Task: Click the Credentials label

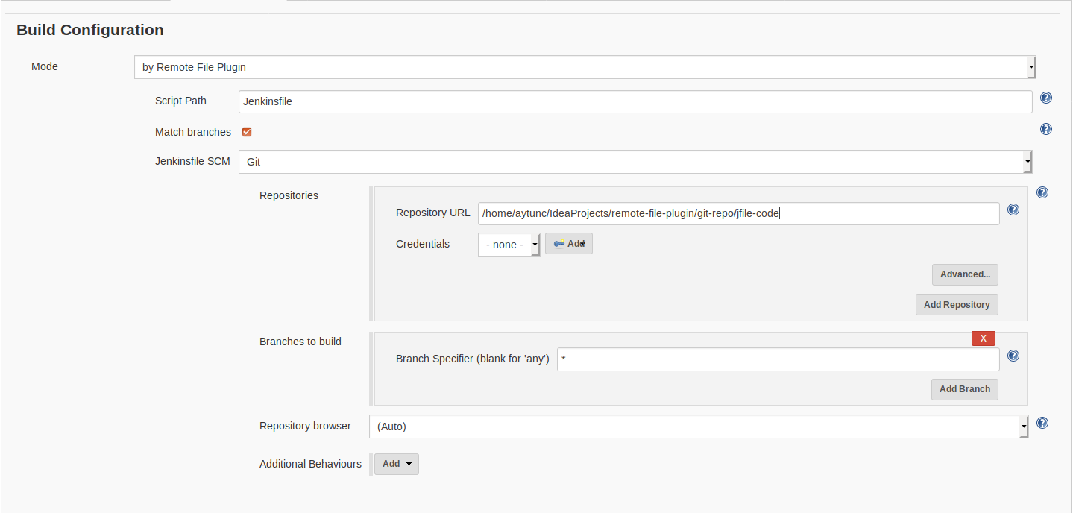Action: pos(423,244)
